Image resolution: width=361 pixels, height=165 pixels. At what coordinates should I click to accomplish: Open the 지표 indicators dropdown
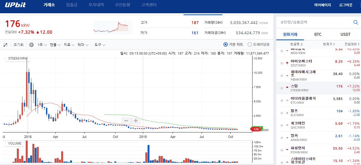69,45
